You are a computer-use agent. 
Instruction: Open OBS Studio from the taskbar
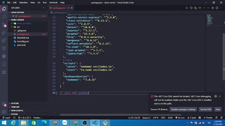[85, 123]
